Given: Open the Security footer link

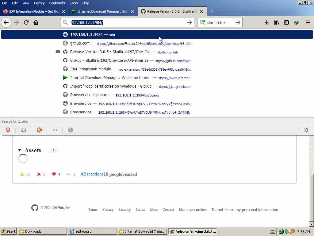Looking at the screenshot, I should click(x=124, y=210).
